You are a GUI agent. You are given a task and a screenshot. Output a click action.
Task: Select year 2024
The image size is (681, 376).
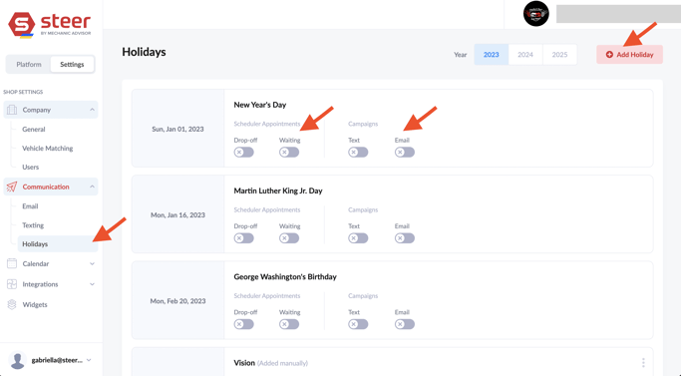(x=525, y=54)
